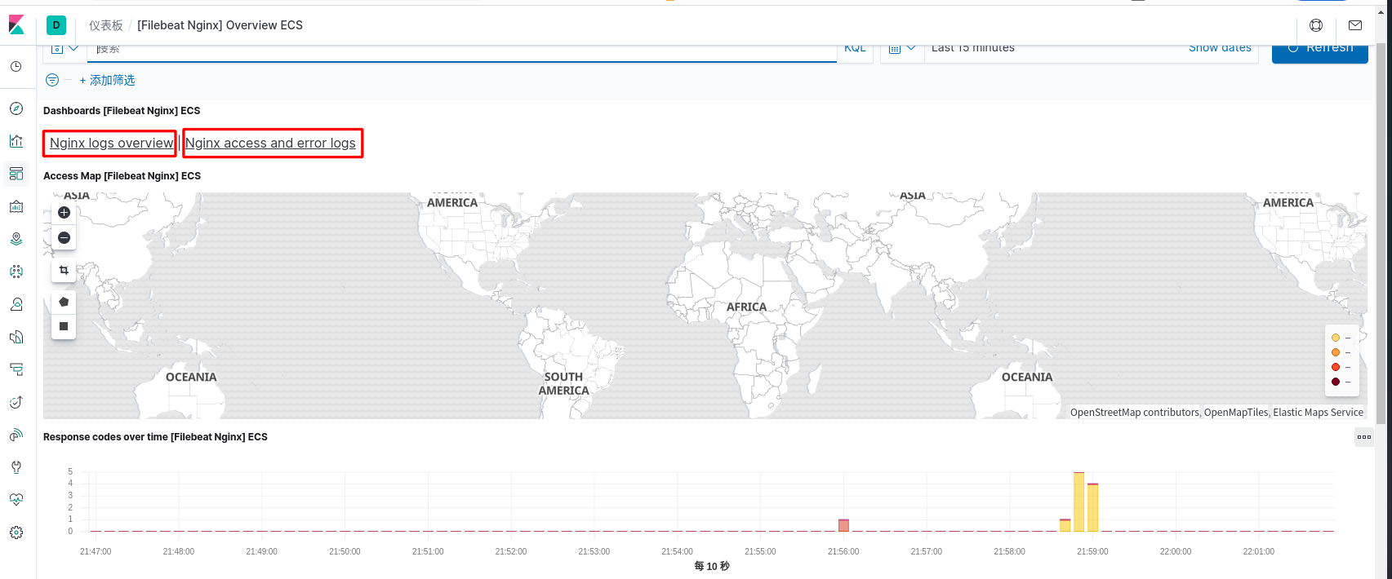Click dark red legend swatch on map
The width and height of the screenshot is (1392, 579).
click(x=1336, y=382)
